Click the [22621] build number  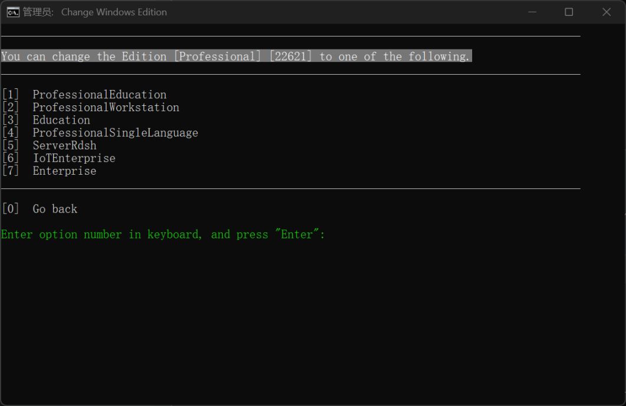(x=290, y=56)
